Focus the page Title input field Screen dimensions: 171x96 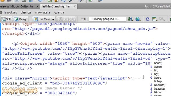click(107, 19)
